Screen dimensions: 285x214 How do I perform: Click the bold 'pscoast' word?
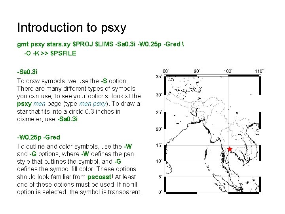click(x=99, y=177)
